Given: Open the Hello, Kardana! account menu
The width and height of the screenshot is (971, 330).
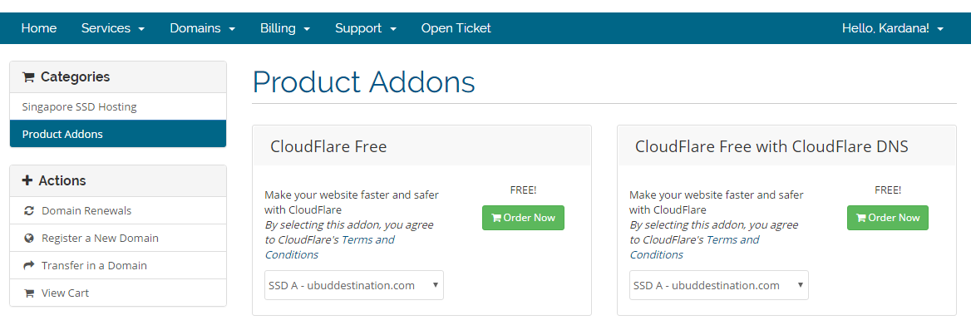Looking at the screenshot, I should click(x=892, y=28).
